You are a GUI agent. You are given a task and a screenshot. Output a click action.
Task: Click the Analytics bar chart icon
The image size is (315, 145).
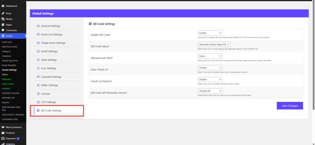tap(3, 144)
